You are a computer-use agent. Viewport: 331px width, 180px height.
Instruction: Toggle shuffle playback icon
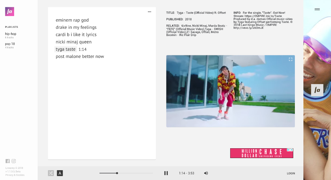[51, 173]
